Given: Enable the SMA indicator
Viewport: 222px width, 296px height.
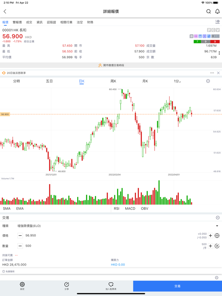Looking at the screenshot, I should tap(7, 209).
